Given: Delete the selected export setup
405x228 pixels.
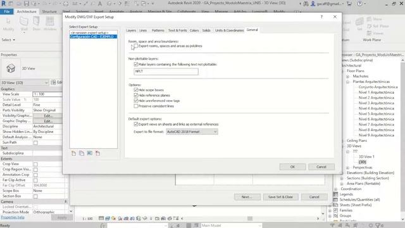Looking at the screenshot, I should pyautogui.click(x=97, y=153).
